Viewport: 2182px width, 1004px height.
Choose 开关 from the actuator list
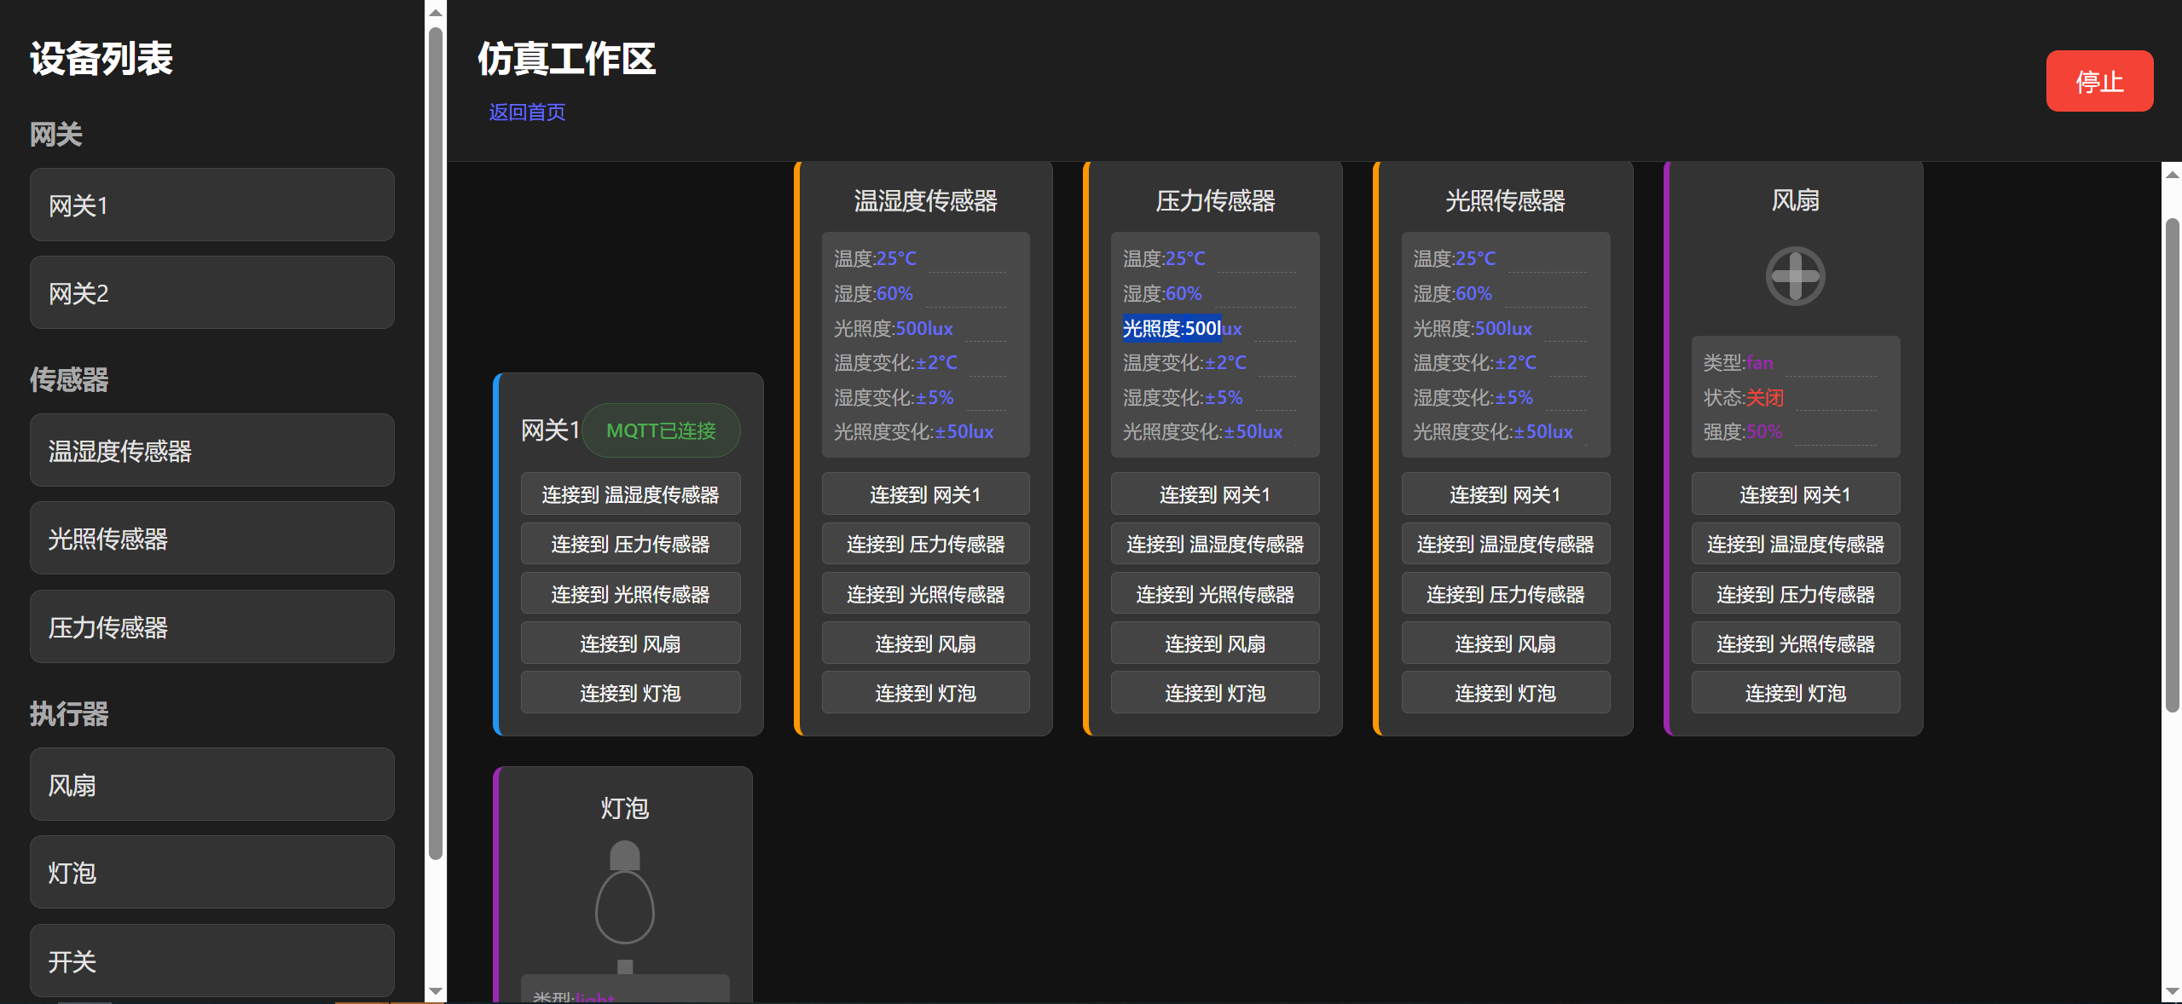(211, 961)
